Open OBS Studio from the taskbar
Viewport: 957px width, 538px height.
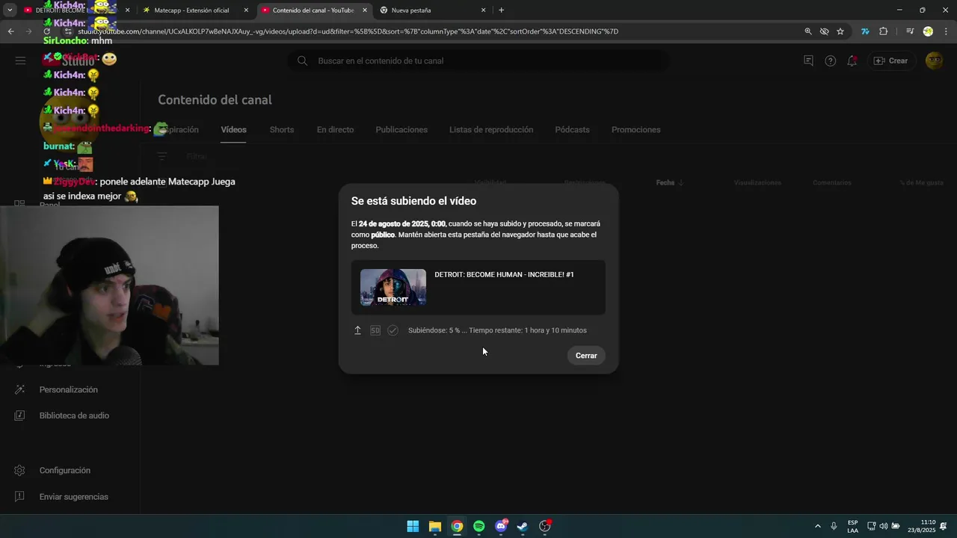(x=545, y=526)
